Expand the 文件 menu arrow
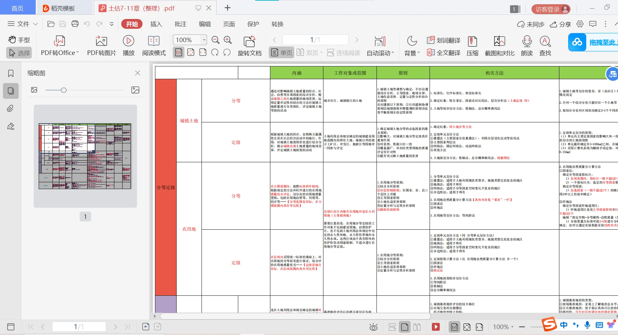The height and width of the screenshot is (335, 618). click(35, 24)
